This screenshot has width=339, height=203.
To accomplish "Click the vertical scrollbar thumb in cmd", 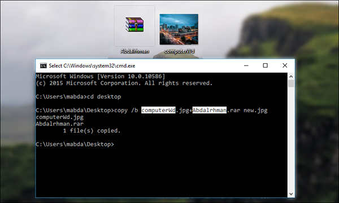I will [x=291, y=83].
